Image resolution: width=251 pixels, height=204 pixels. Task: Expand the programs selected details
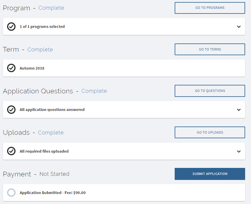point(239,26)
